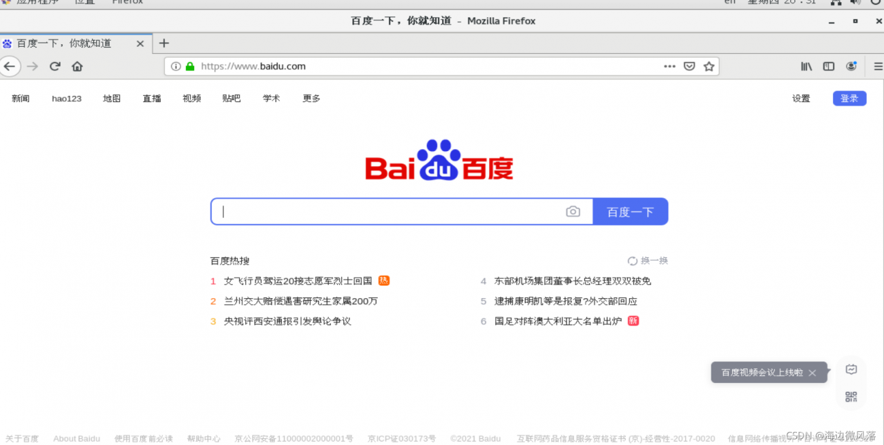884x445 pixels.
Task: Click the forward navigation arrow
Action: coord(32,66)
